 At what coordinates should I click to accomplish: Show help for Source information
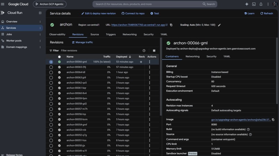250,135
